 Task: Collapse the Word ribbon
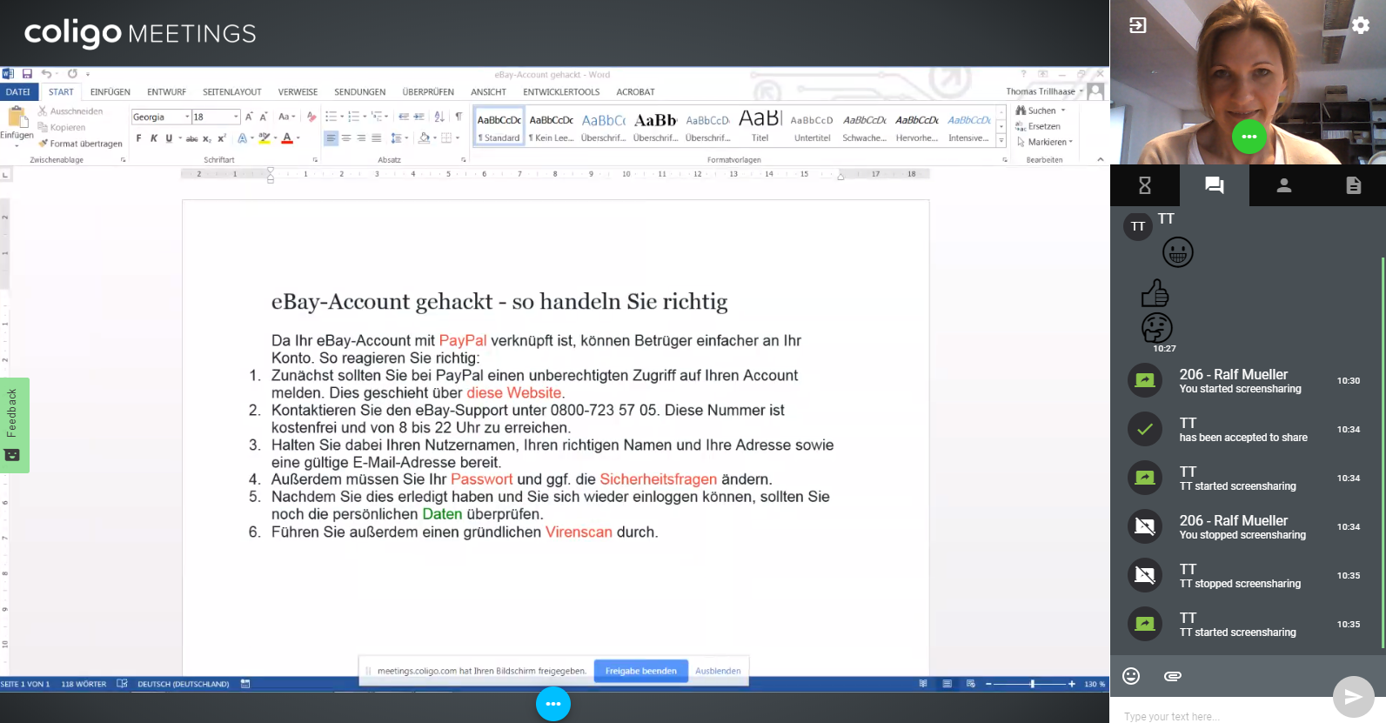point(1101,159)
